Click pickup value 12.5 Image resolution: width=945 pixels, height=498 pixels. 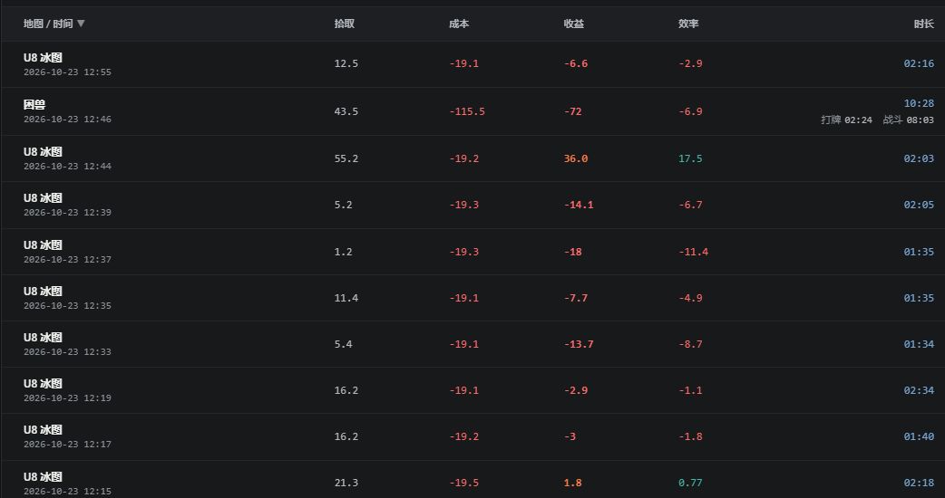pyautogui.click(x=346, y=63)
